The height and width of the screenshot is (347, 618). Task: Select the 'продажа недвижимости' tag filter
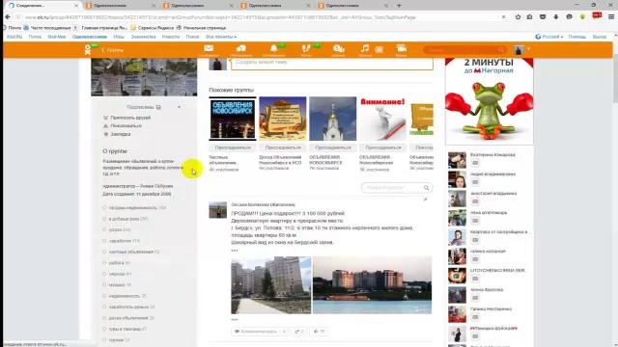point(134,208)
